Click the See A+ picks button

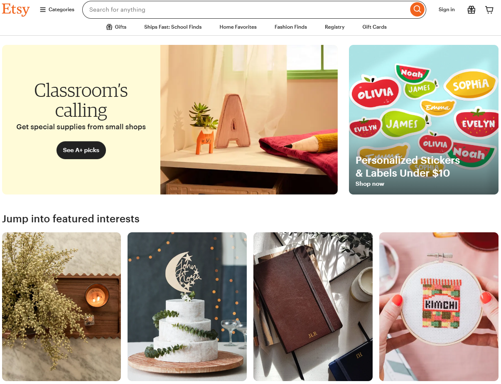click(x=81, y=150)
